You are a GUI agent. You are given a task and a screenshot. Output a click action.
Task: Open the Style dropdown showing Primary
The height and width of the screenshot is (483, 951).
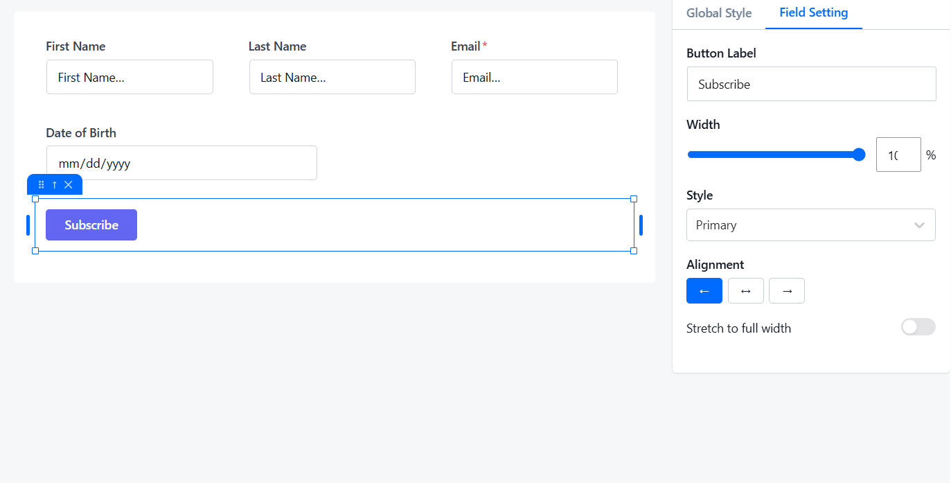[x=811, y=225]
